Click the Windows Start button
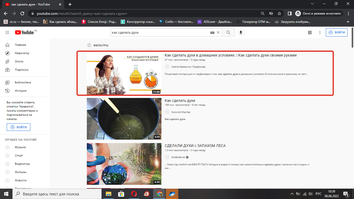Screen dimensions: 354x199 6,194
